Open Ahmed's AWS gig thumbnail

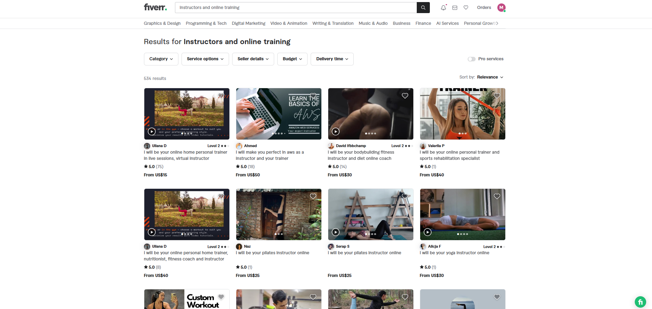point(279,114)
